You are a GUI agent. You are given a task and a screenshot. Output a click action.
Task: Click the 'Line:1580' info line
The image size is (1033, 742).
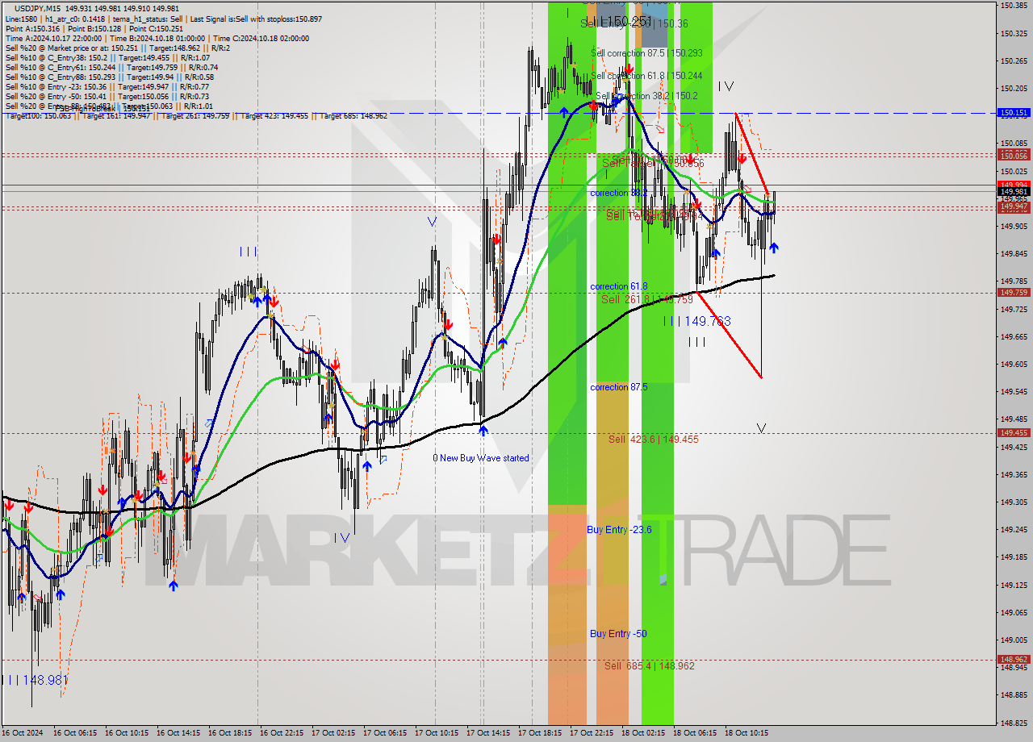[164, 19]
